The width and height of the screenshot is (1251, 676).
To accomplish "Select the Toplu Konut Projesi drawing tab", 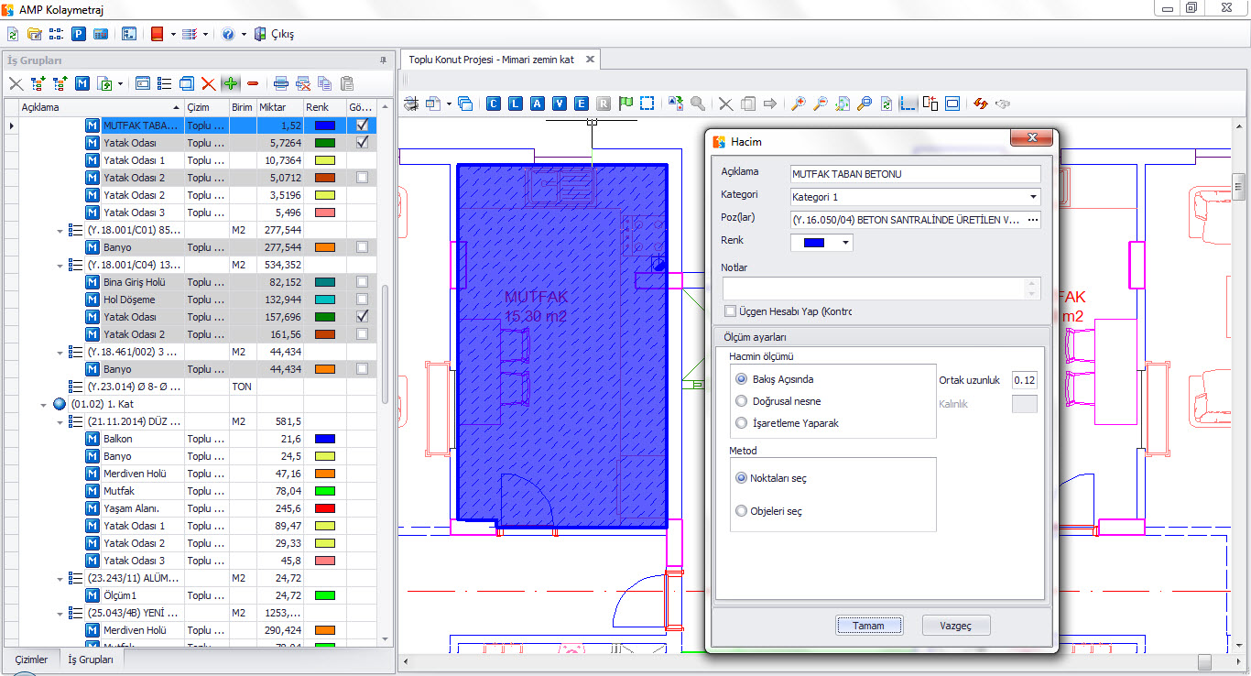I will click(491, 60).
